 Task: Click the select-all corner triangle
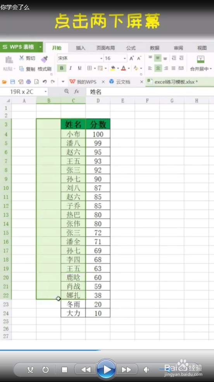click(x=8, y=101)
